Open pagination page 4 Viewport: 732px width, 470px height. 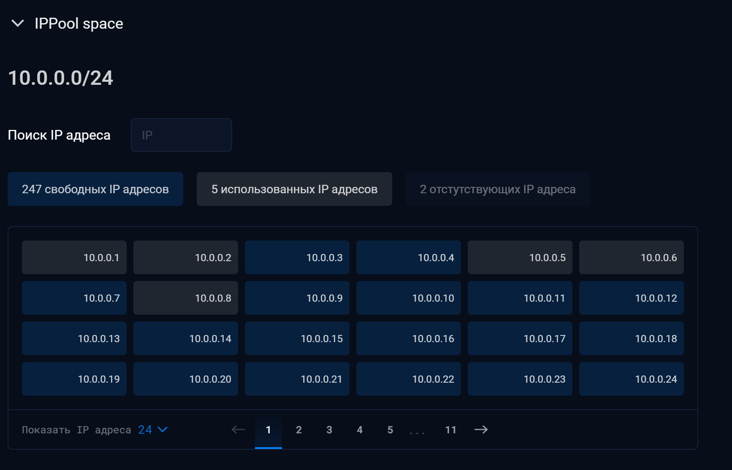click(360, 429)
